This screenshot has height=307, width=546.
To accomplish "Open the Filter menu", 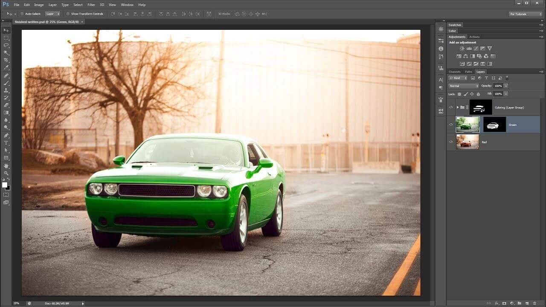I will (92, 5).
